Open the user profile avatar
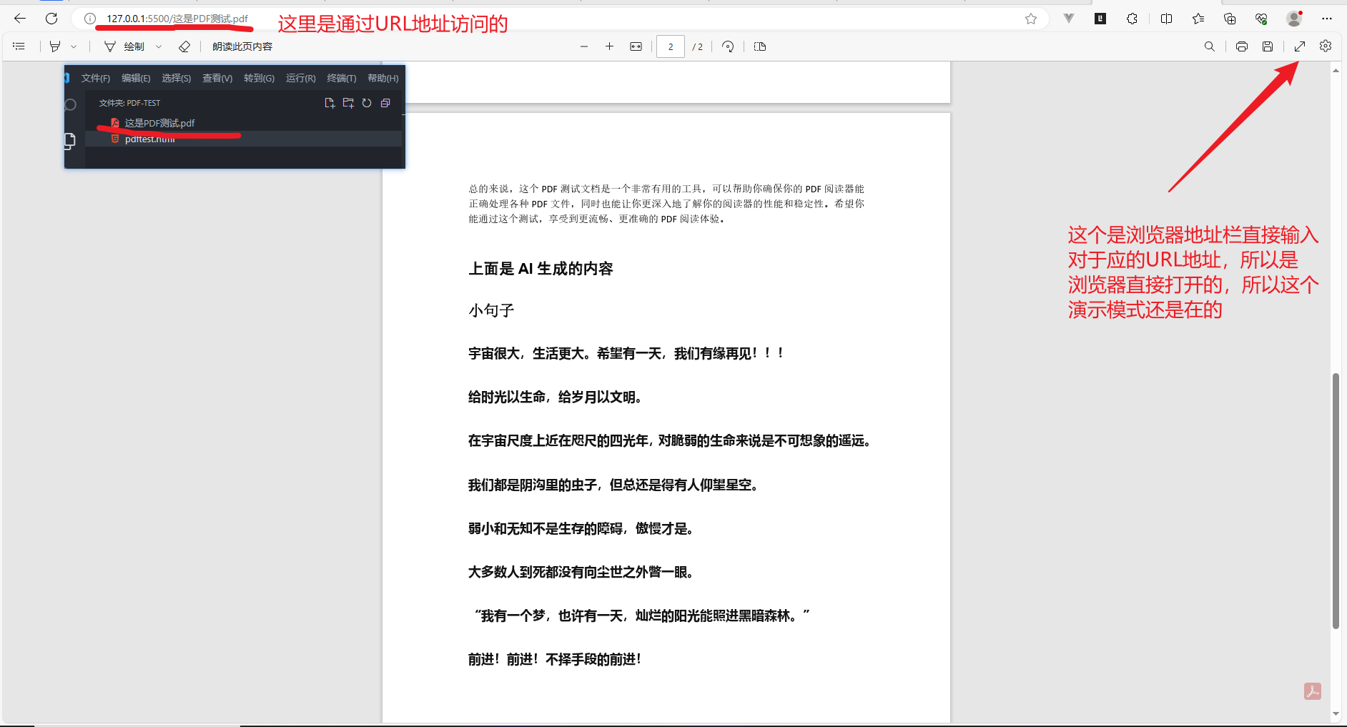Screen dimensions: 1347x727 click(1294, 19)
